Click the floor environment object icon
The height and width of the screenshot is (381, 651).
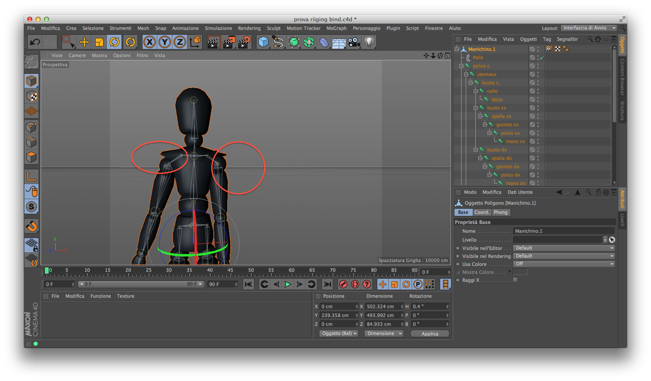[x=339, y=42]
